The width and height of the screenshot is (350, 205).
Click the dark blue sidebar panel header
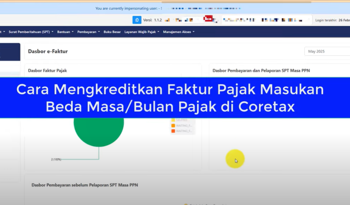[10, 52]
